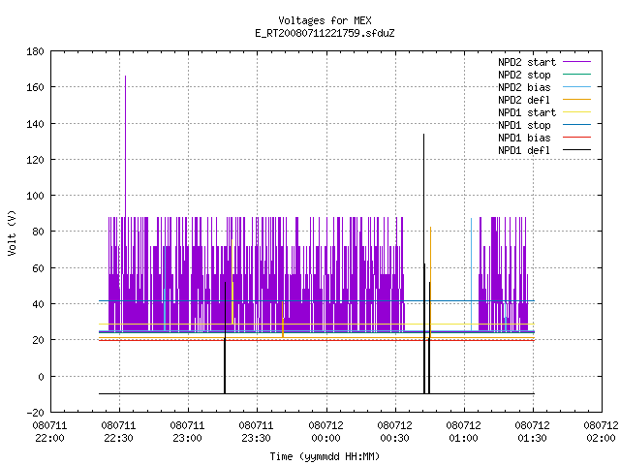Click the purple spike peaking near 166 V
This screenshot has height=465, width=620.
coord(126,145)
